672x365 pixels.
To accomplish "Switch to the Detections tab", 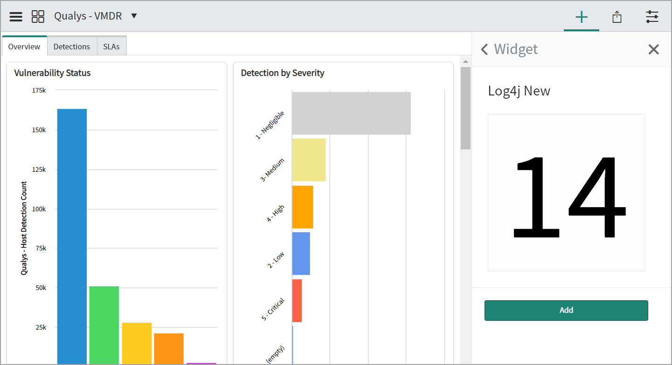I will pos(72,47).
